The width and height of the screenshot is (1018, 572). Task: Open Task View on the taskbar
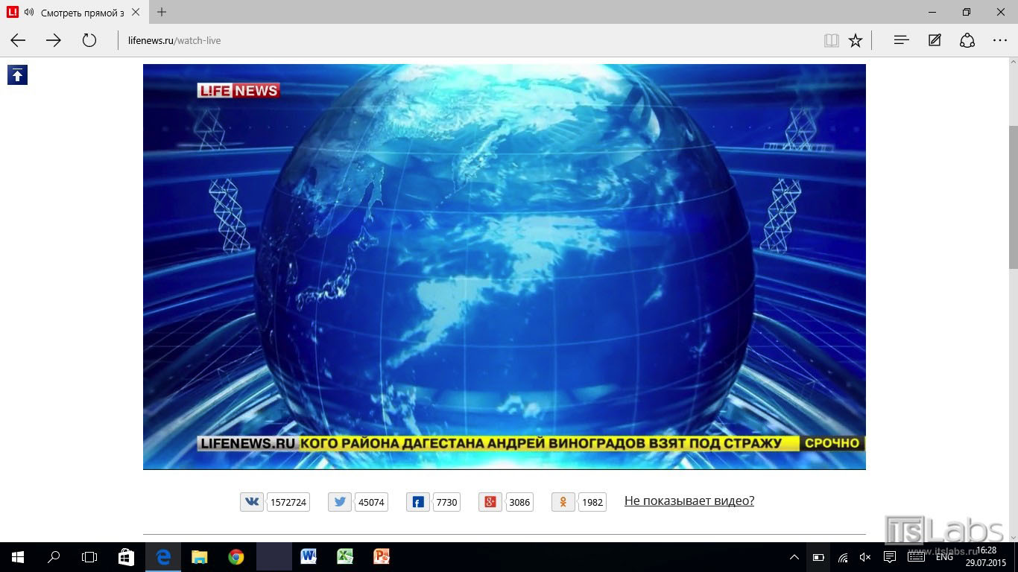tap(89, 556)
